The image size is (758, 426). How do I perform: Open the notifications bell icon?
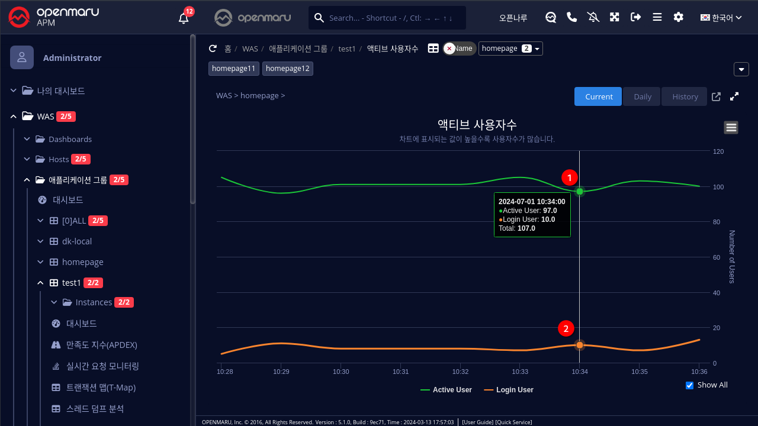point(184,18)
